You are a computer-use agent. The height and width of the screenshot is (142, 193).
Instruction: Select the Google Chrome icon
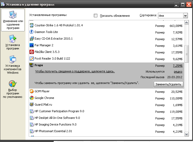click(32, 98)
